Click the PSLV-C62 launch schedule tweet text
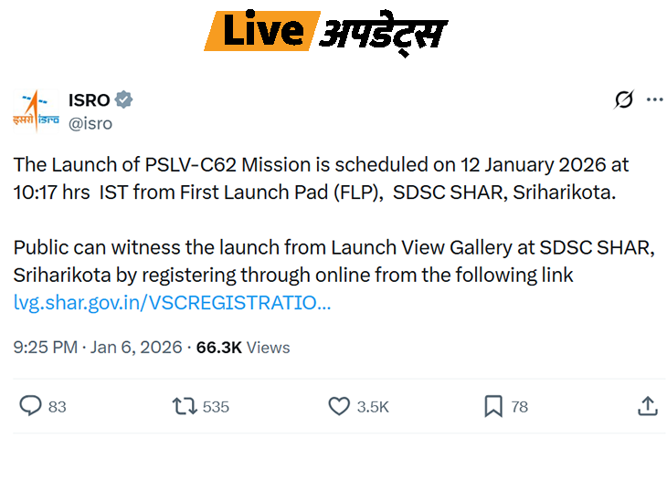 coord(321,176)
